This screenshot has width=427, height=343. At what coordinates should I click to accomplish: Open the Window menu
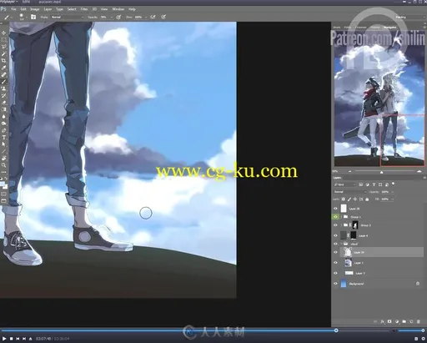[x=118, y=9]
